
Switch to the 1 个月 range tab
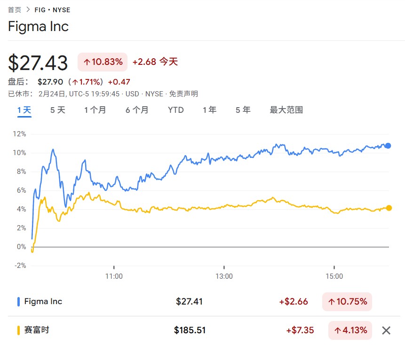click(x=95, y=110)
